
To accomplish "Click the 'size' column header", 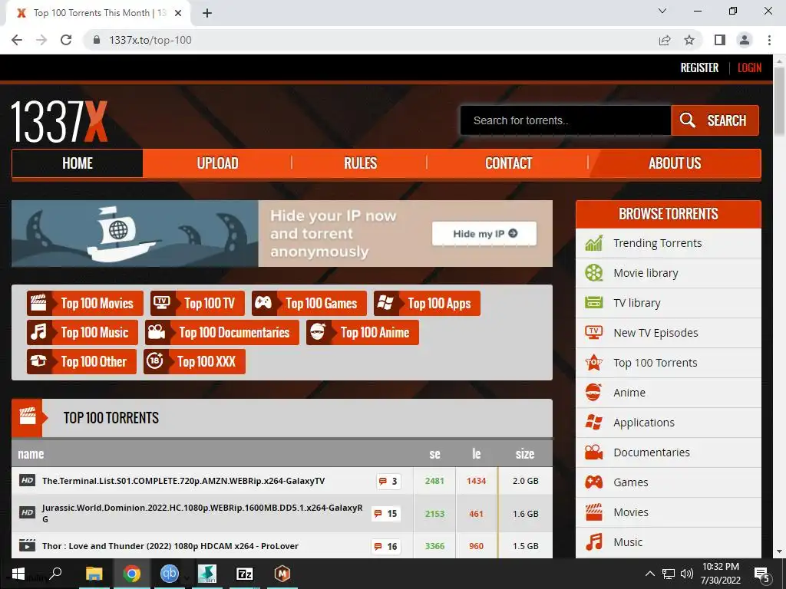I will pos(525,454).
